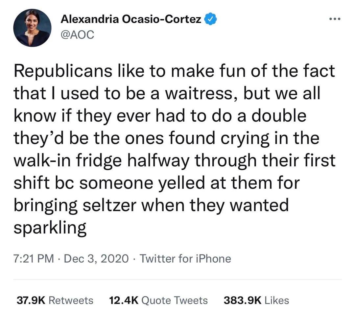This screenshot has height=315, width=355.
Task: Click the word "sparkling" in the tweet
Action: tap(50, 227)
